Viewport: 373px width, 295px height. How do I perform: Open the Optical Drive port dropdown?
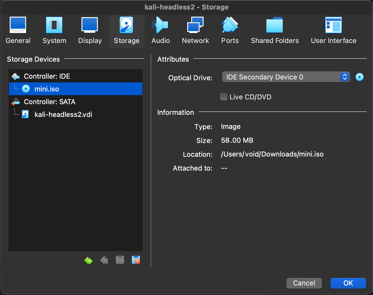[286, 77]
